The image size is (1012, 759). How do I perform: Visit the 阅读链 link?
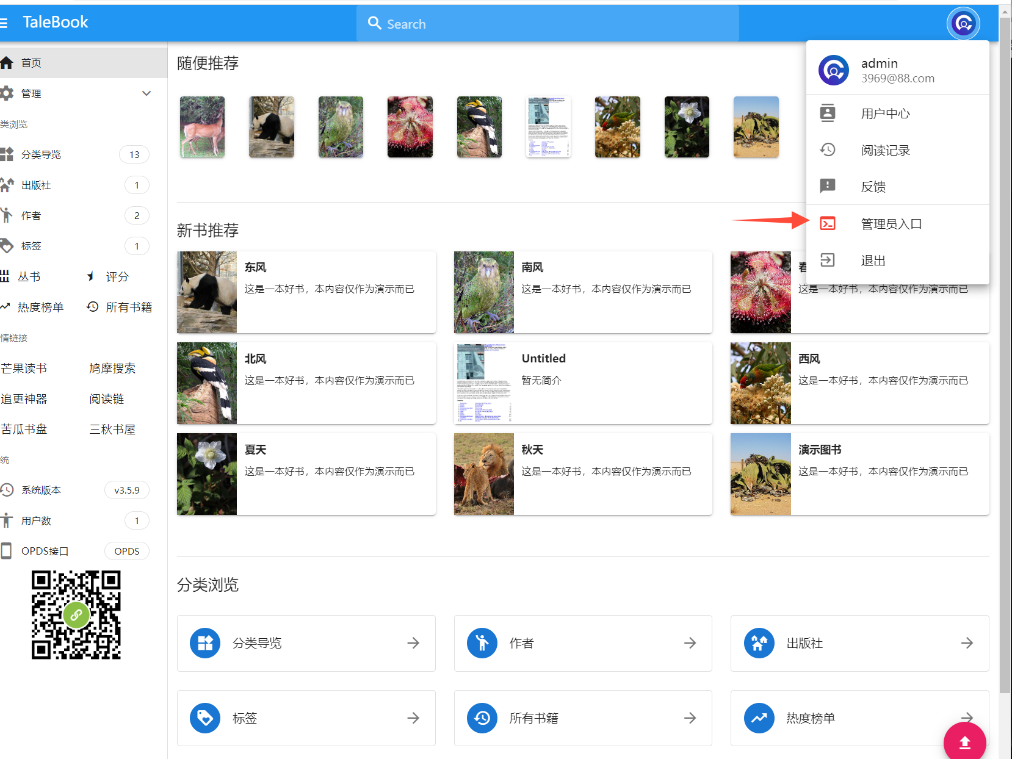click(x=107, y=398)
